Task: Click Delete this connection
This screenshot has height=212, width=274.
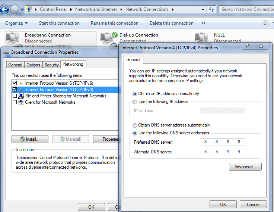Action: (x=171, y=23)
